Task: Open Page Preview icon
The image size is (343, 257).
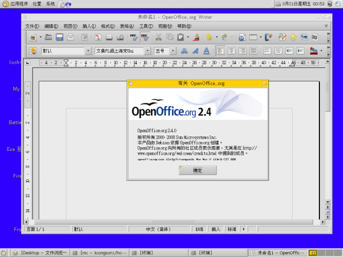Action: (120, 37)
